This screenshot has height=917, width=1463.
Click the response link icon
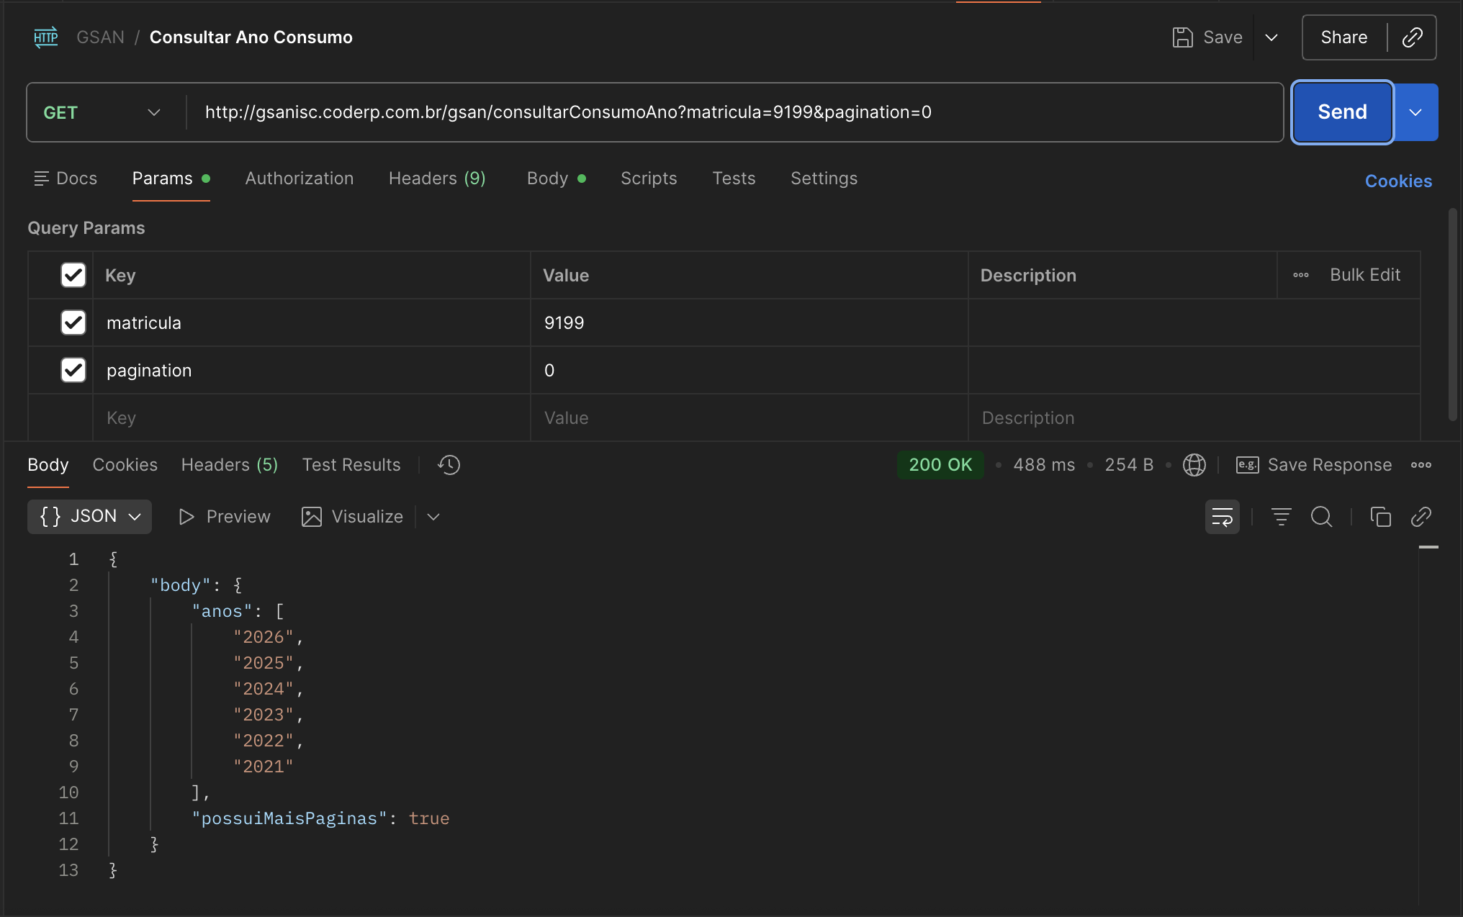click(x=1421, y=517)
